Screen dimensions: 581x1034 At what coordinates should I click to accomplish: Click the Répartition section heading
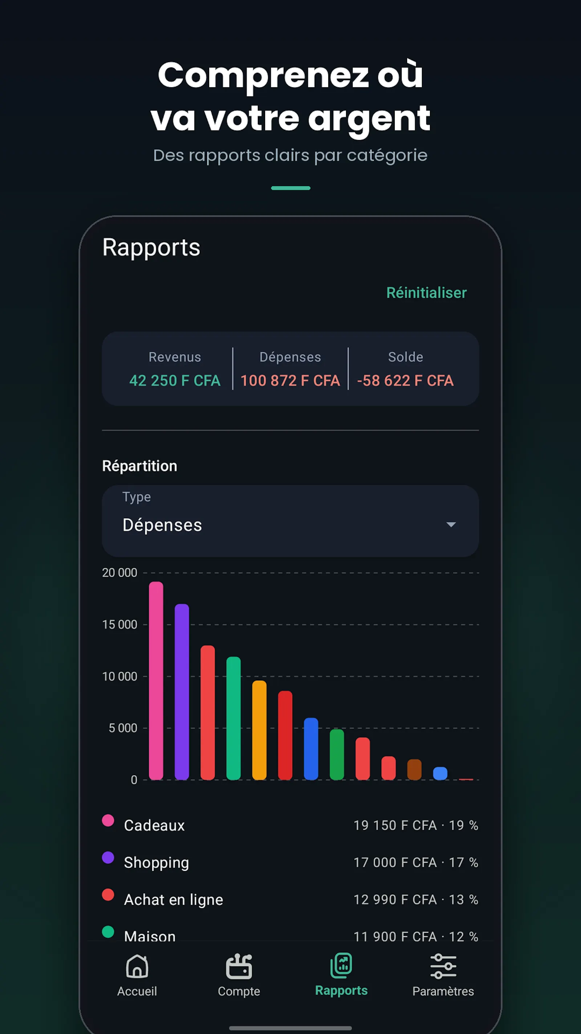click(139, 466)
